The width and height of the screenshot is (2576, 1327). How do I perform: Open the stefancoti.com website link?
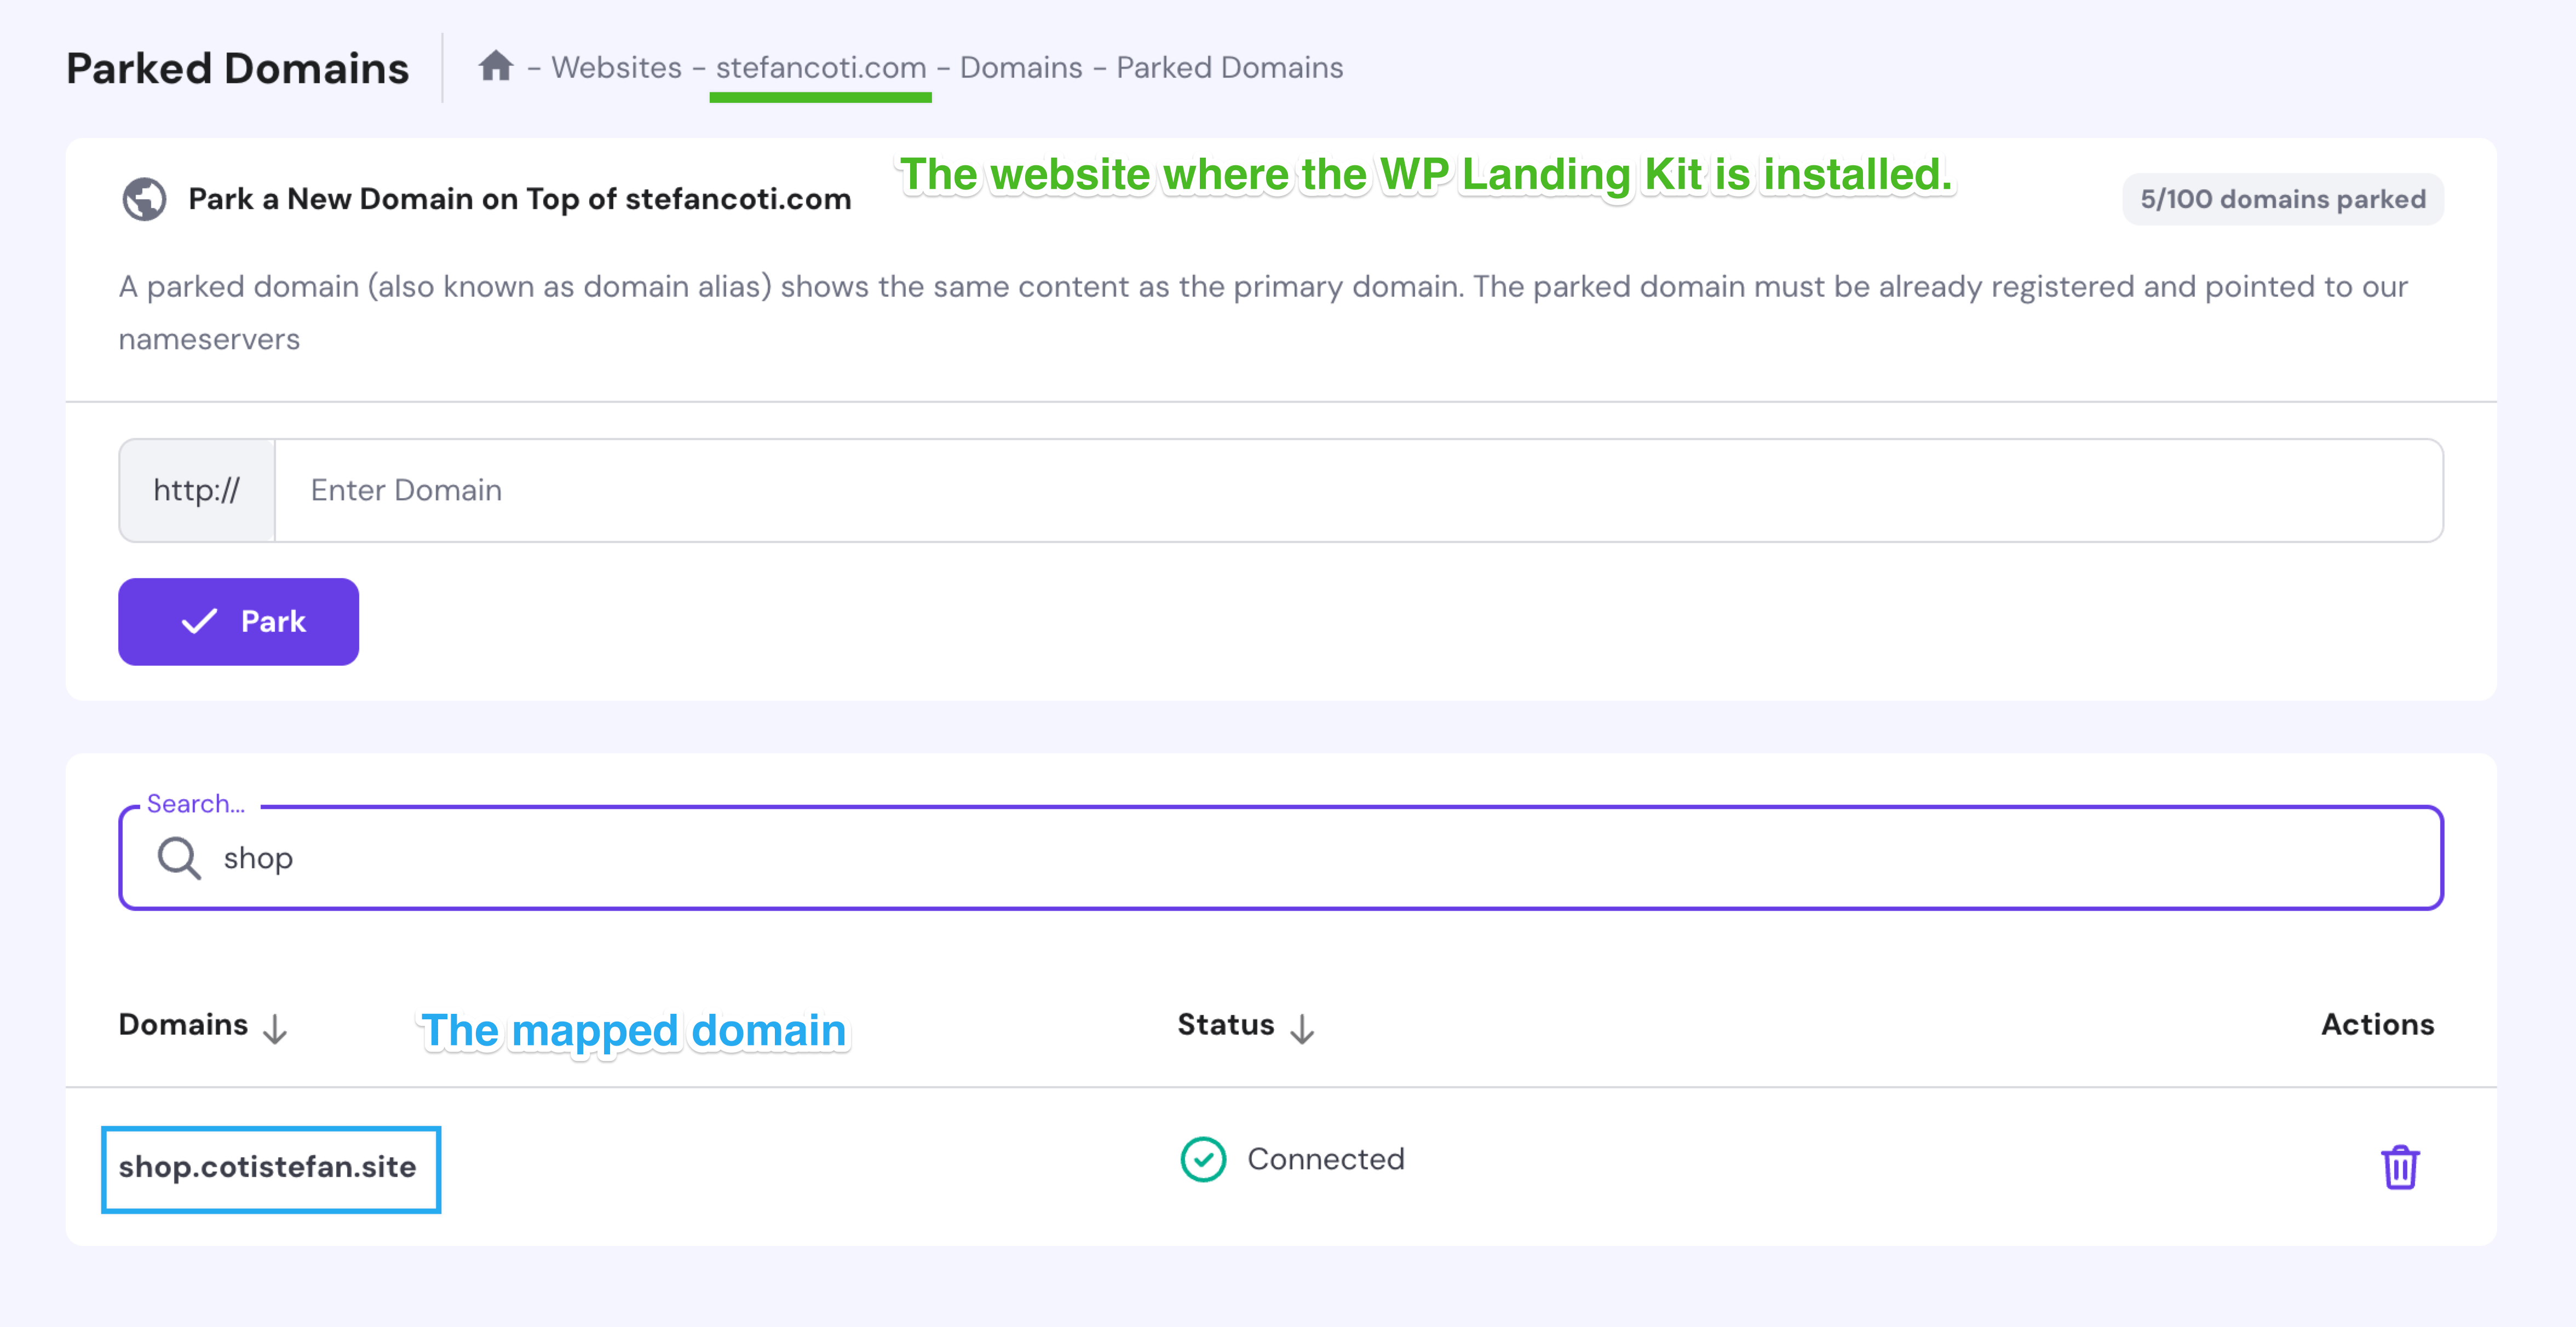coord(819,66)
